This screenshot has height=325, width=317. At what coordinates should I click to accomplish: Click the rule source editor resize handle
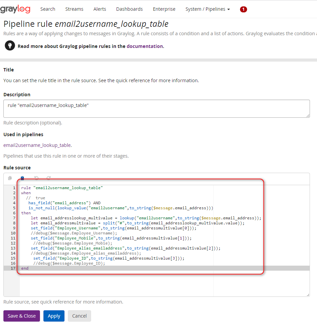tap(308, 295)
